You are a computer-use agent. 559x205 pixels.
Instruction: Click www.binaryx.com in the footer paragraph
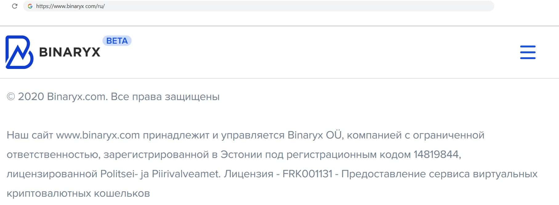(x=98, y=135)
